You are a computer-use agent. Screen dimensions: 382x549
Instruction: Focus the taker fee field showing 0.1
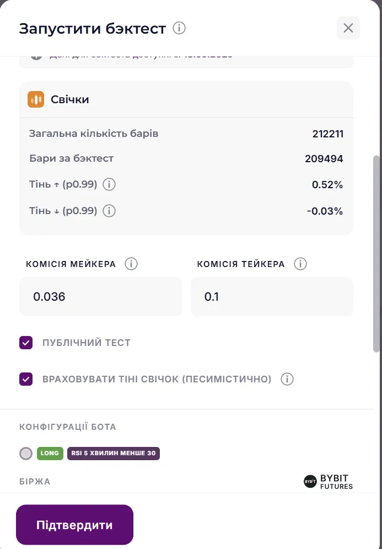[272, 296]
